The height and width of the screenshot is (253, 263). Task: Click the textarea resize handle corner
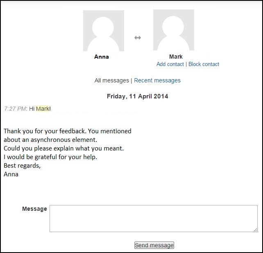tap(256, 230)
